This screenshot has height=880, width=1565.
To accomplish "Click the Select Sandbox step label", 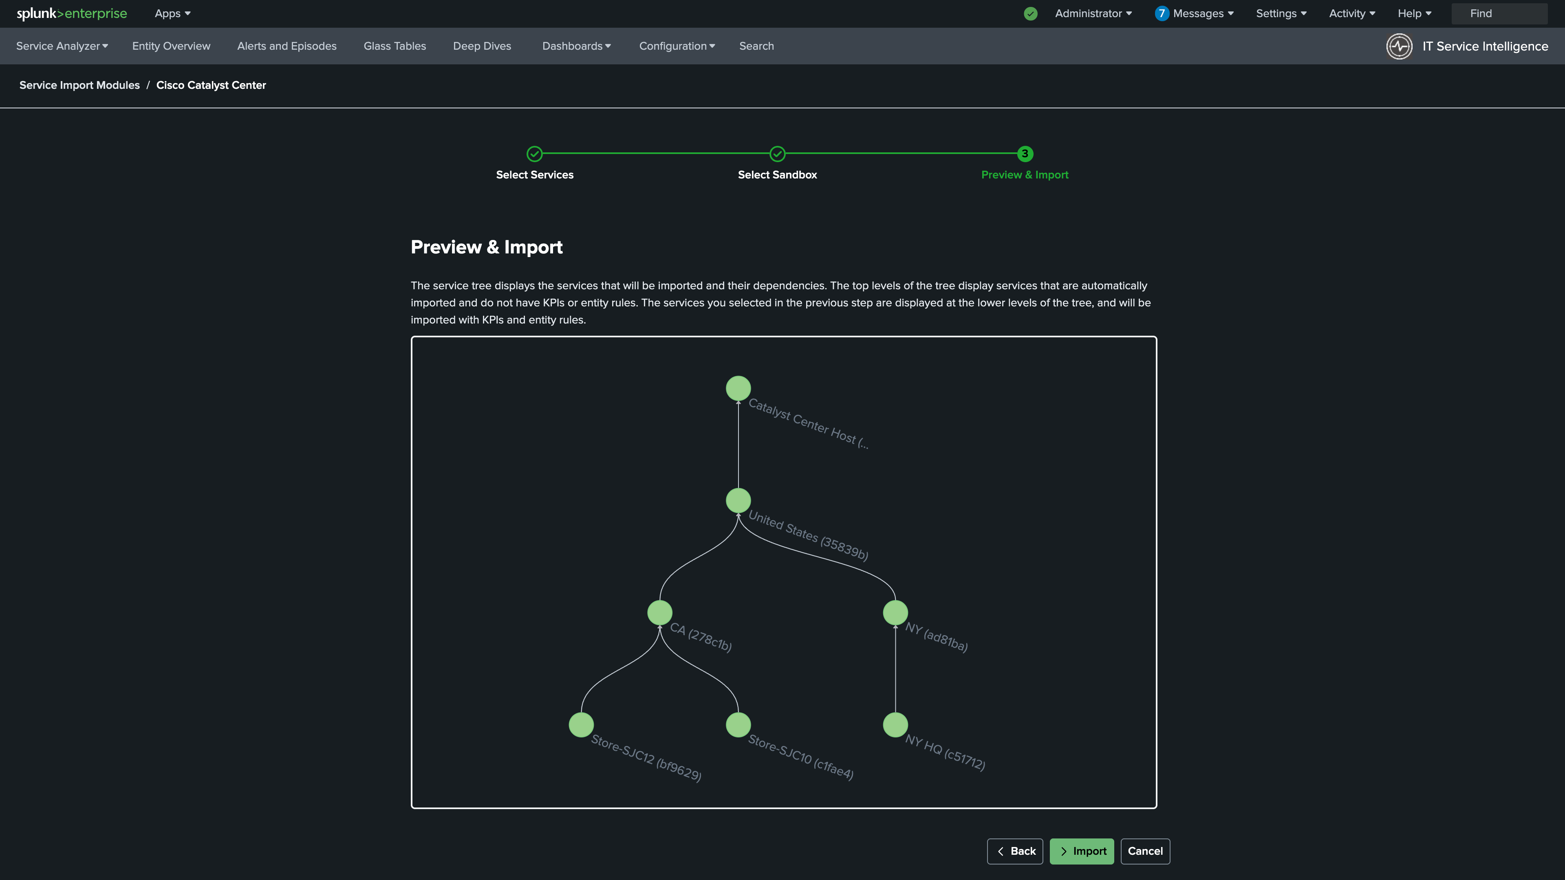I will click(778, 175).
